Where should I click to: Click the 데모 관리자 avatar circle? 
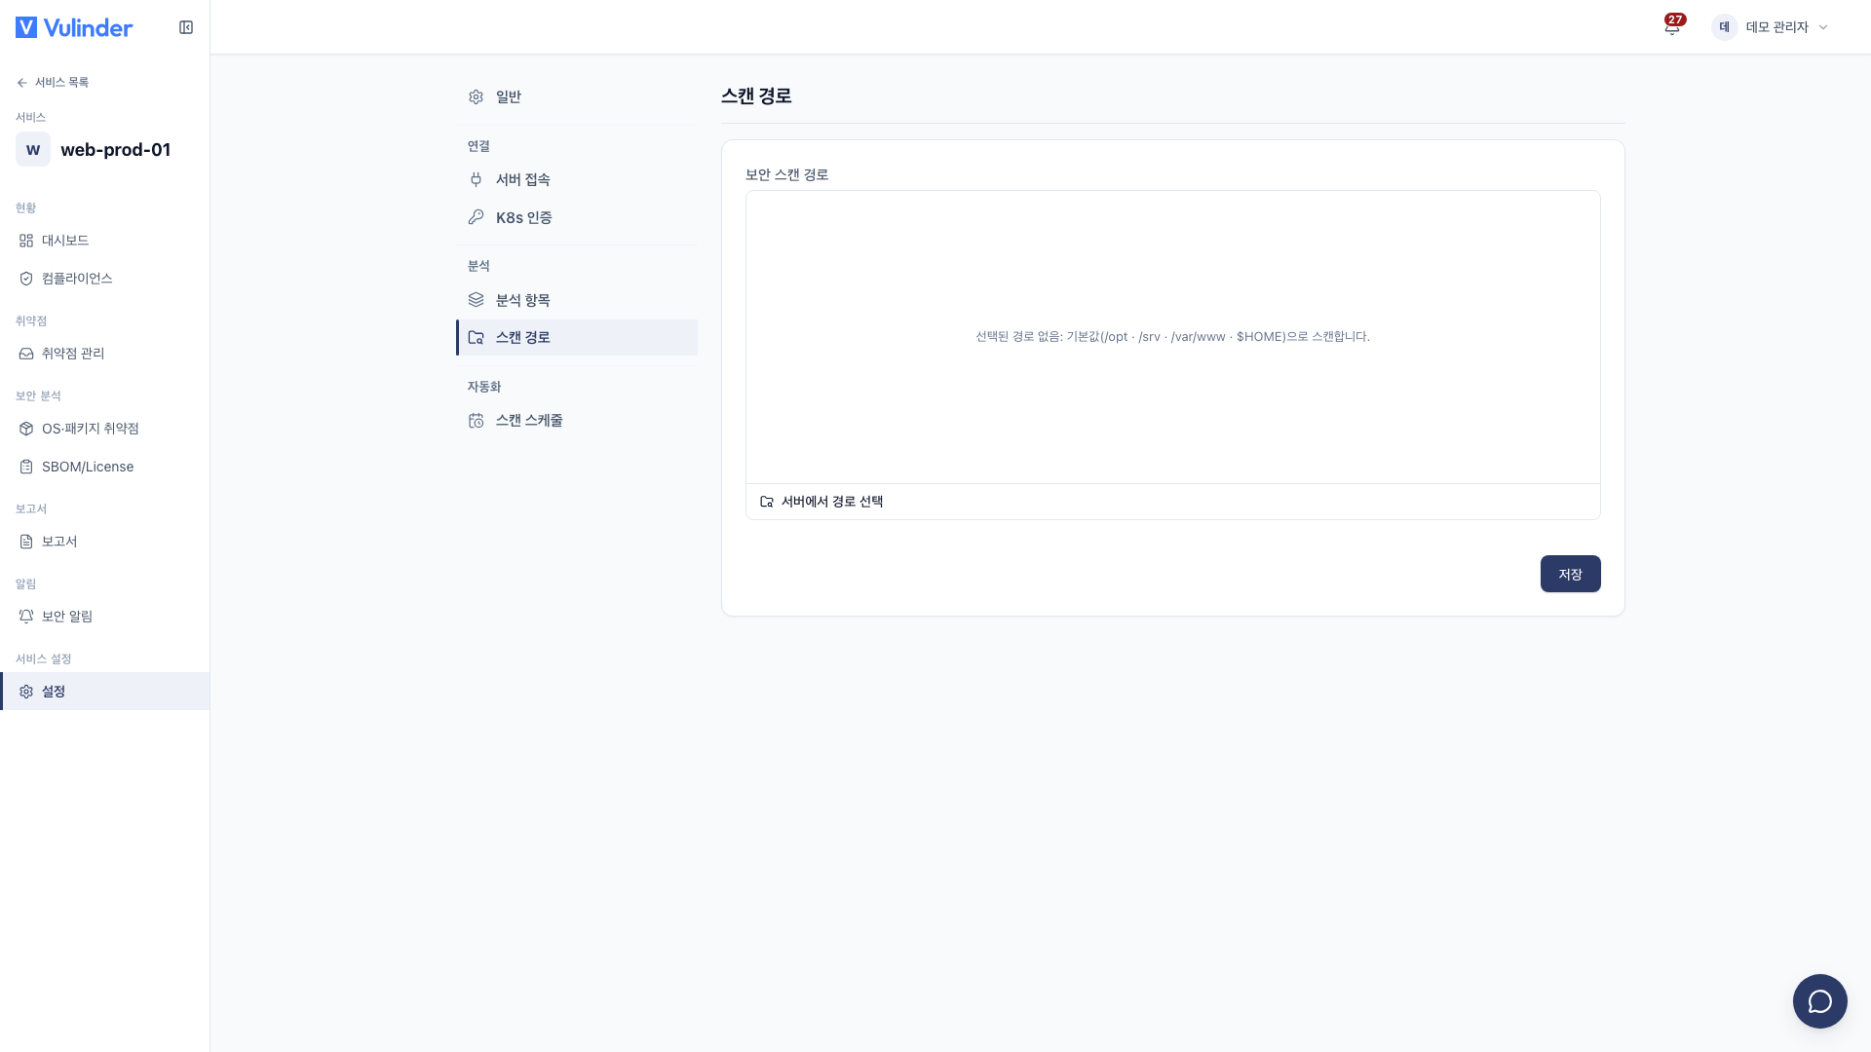point(1724,27)
